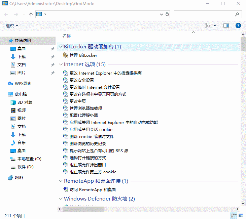The width and height of the screenshot is (246, 219).
Task: Click the 管理 BitLocker key icon
Action: click(65, 55)
